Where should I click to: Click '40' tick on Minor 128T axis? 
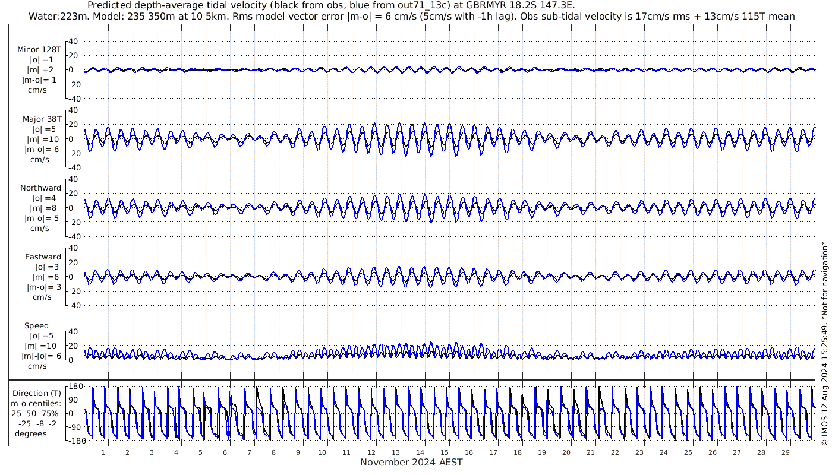coord(74,41)
